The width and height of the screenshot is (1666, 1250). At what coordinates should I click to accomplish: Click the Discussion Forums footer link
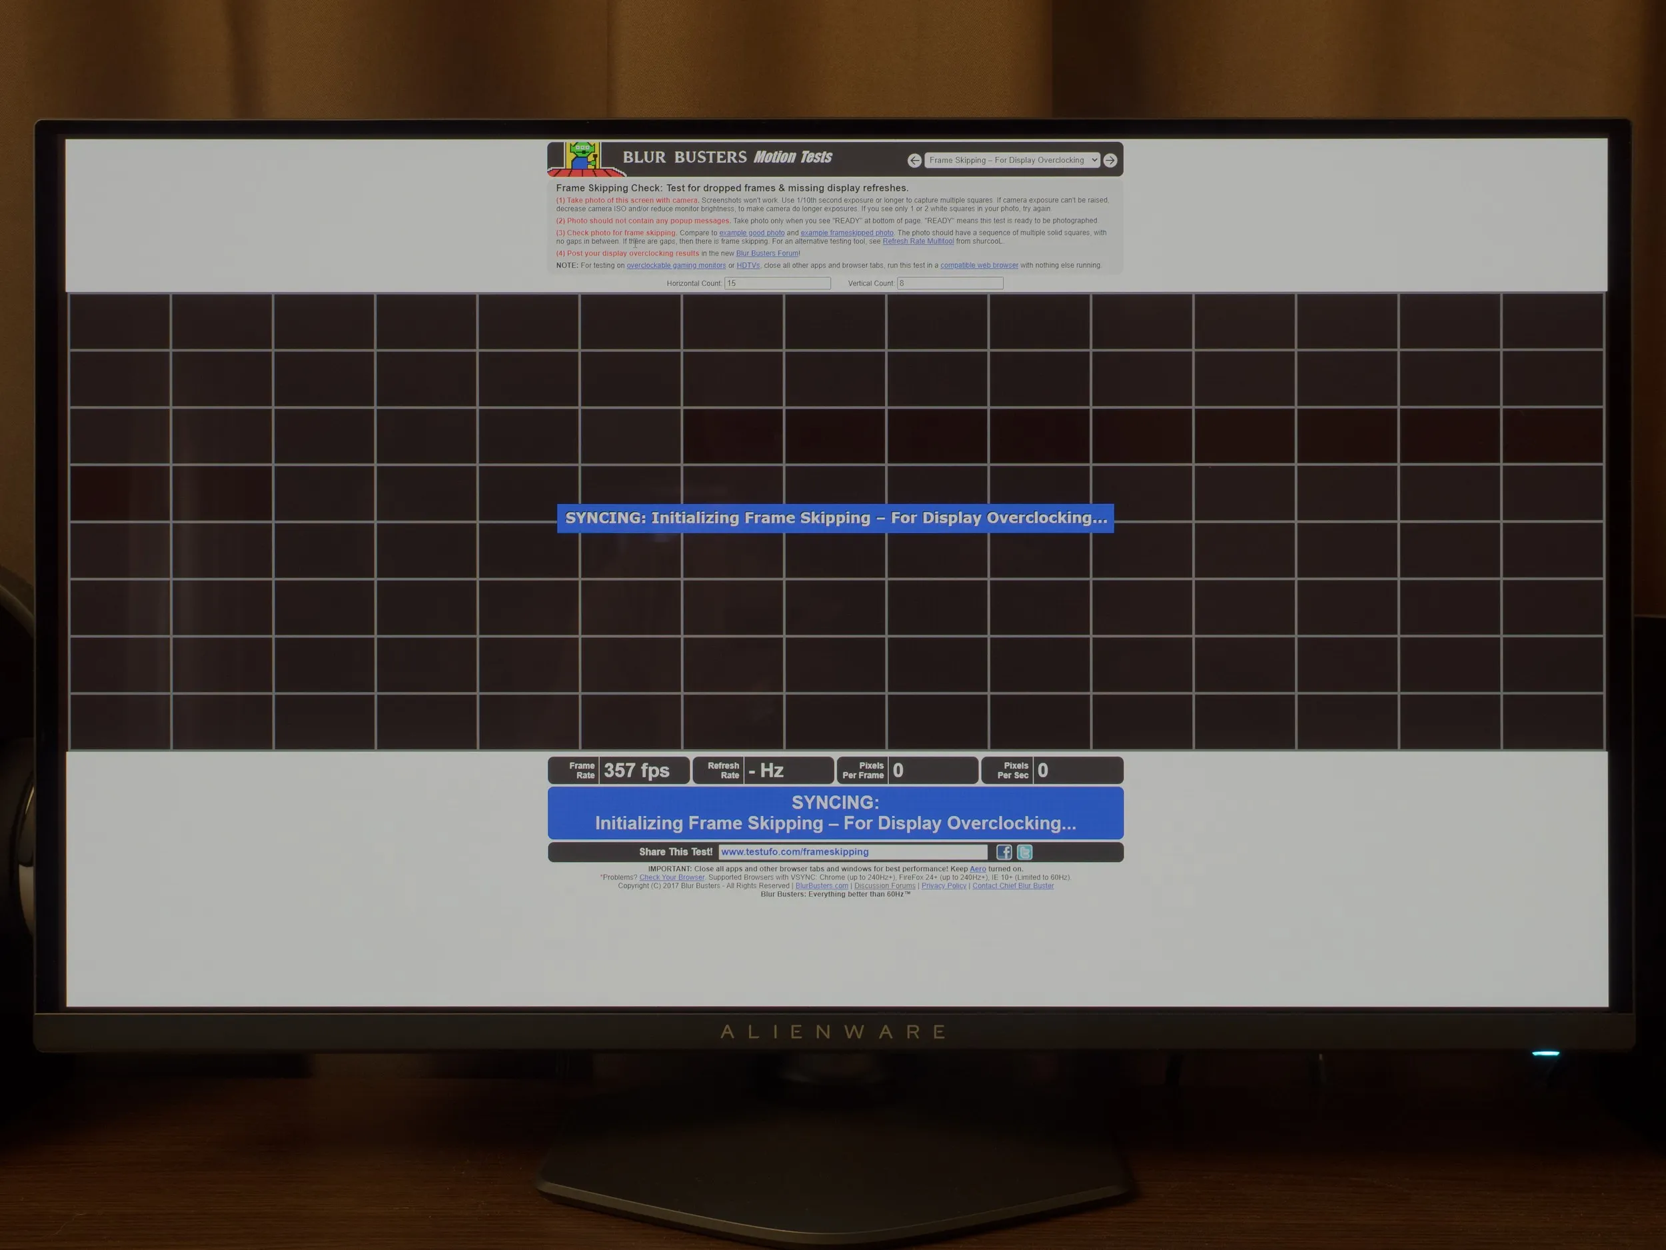pyautogui.click(x=884, y=886)
